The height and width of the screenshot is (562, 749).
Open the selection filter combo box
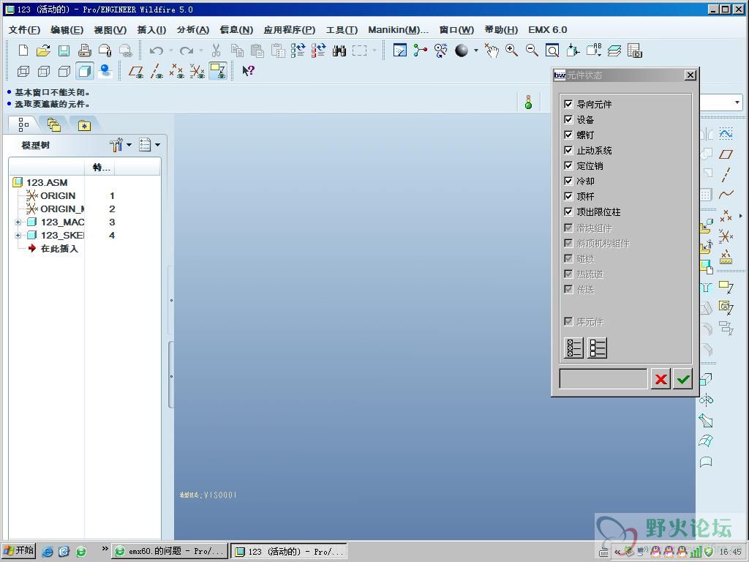[721, 102]
